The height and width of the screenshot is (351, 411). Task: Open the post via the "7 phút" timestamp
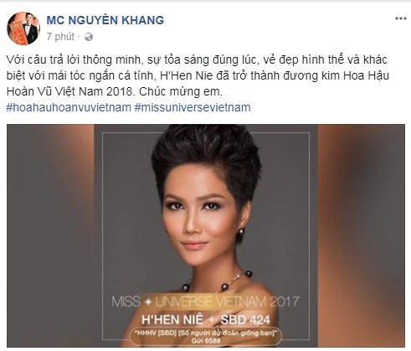tap(60, 37)
